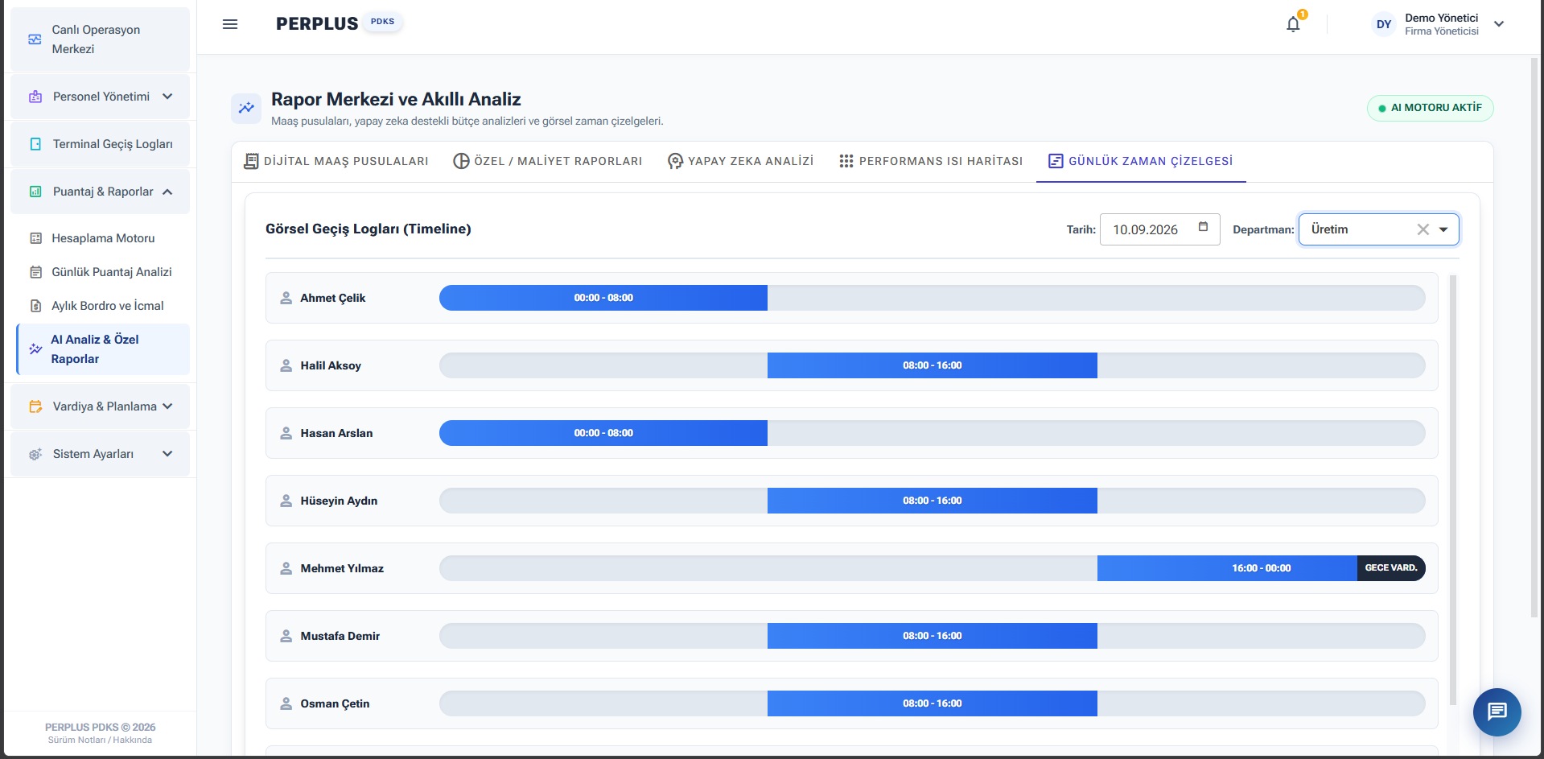Image resolution: width=1544 pixels, height=759 pixels.
Task: Click Halil Aksoy's 08:00 - 16:00 shift bar
Action: [x=933, y=365]
